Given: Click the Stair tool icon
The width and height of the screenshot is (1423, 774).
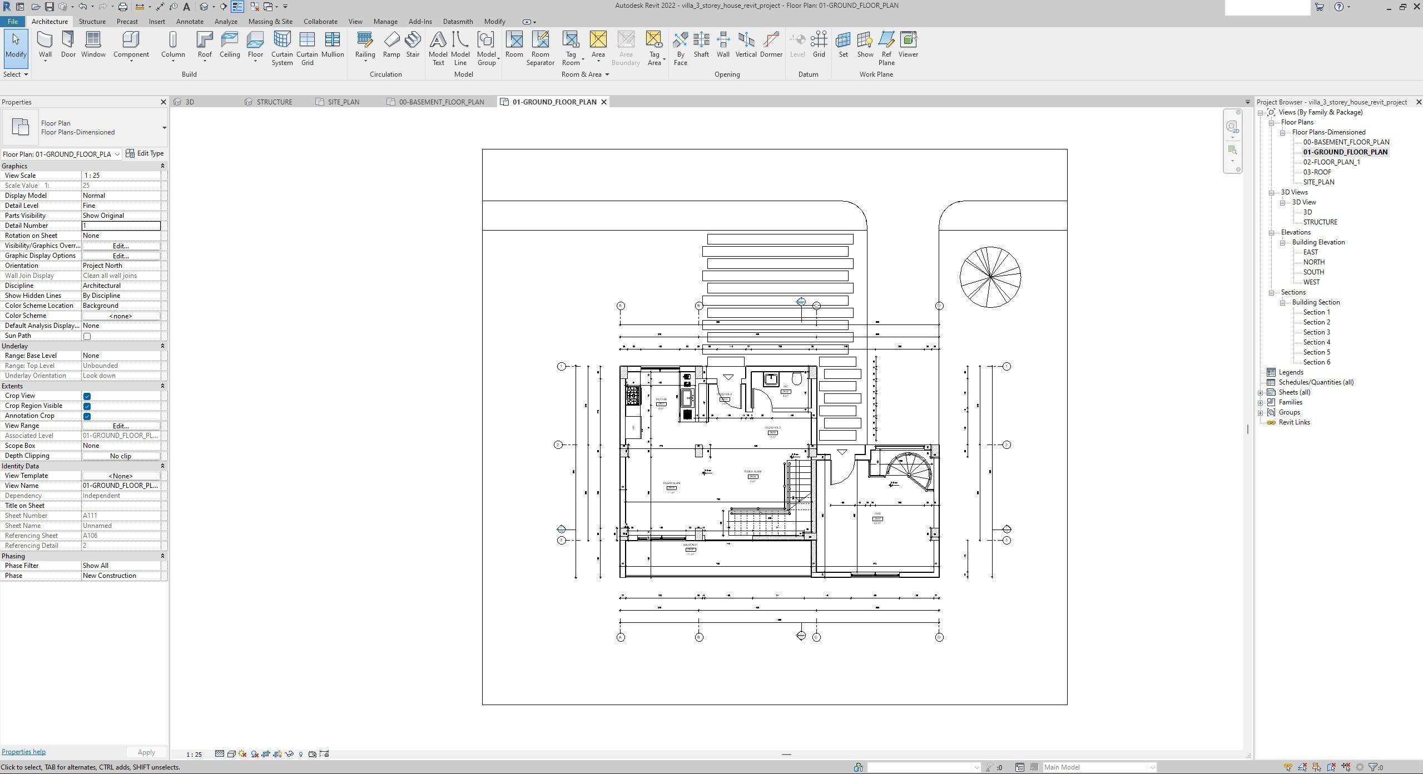Looking at the screenshot, I should coord(413,44).
